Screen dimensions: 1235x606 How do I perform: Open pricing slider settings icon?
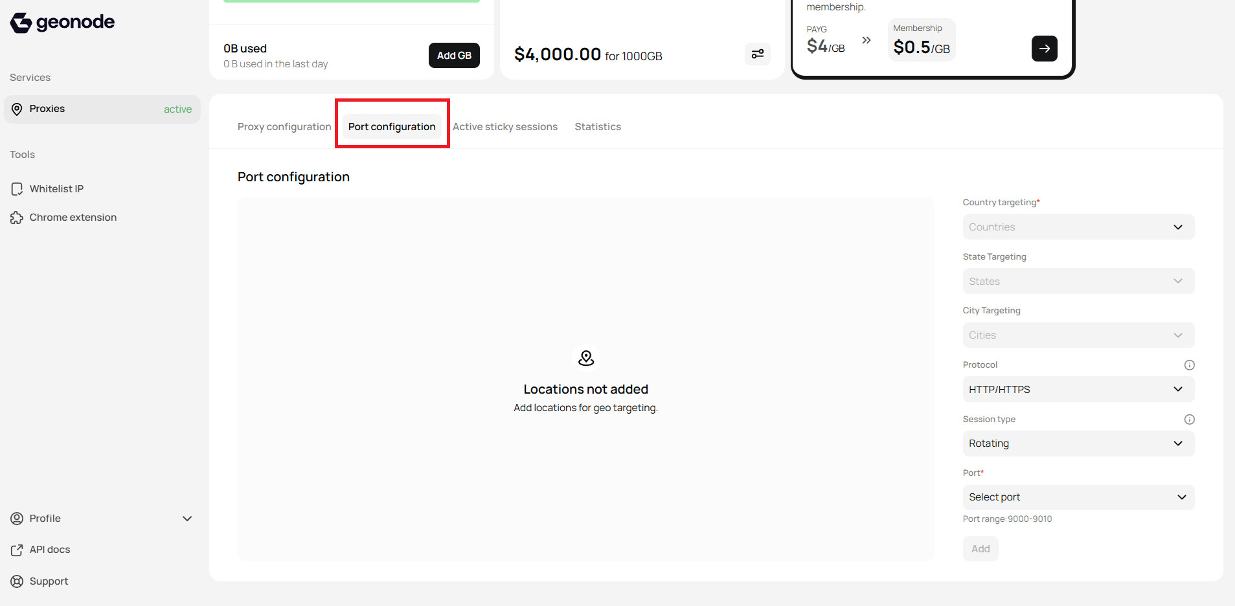coord(758,54)
